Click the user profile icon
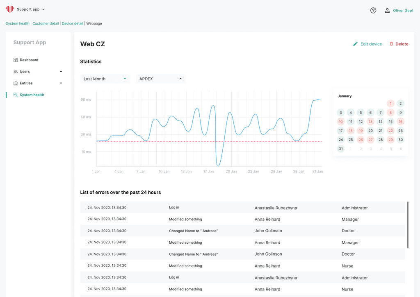Screen dimensions: 420x297 pyautogui.click(x=387, y=10)
